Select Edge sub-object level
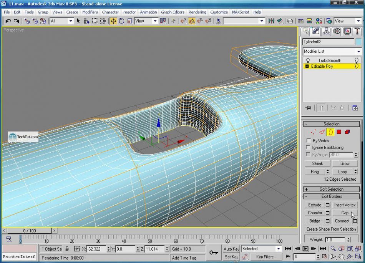The width and height of the screenshot is (365, 263). [322, 132]
